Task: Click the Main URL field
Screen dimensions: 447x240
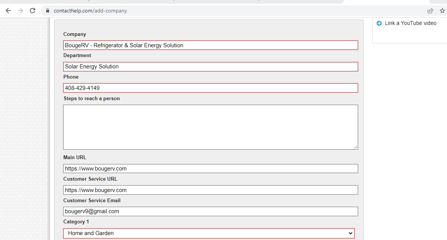Action: pyautogui.click(x=210, y=169)
